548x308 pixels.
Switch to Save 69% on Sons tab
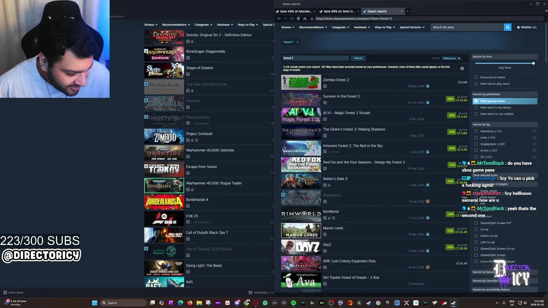tap(340, 11)
